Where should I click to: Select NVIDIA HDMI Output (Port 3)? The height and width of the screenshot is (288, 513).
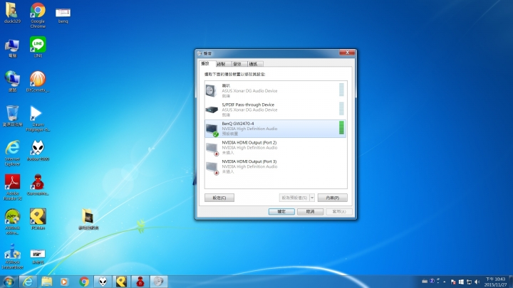pyautogui.click(x=275, y=166)
